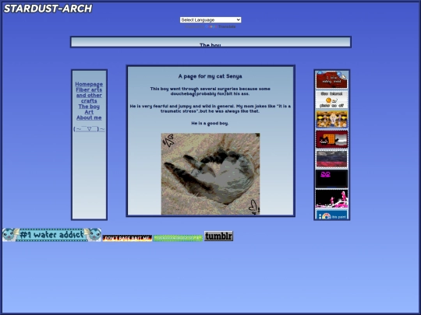Click the white stamp with orange emoji

click(x=331, y=100)
